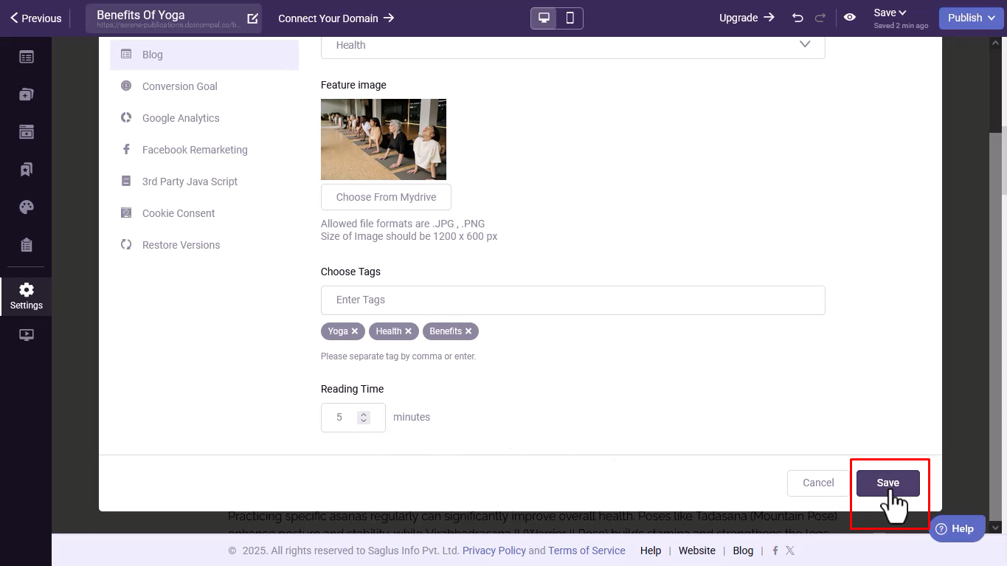Expand the Health category dropdown
The height and width of the screenshot is (566, 1007).
[x=804, y=45]
